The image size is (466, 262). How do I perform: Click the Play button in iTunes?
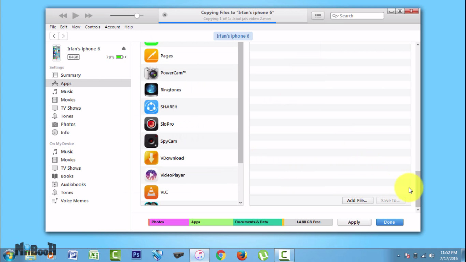click(x=76, y=16)
